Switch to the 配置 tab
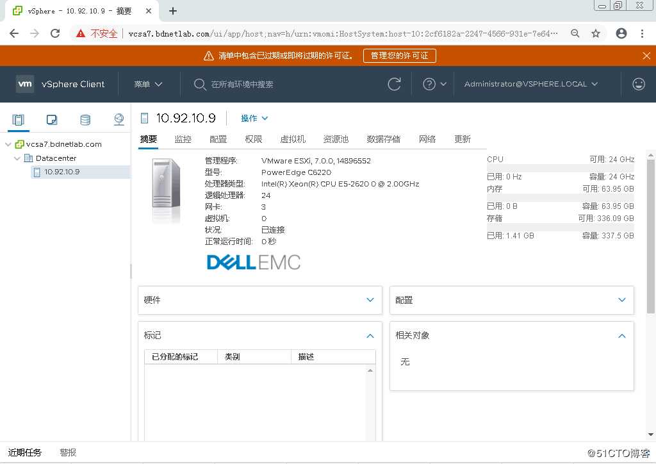 click(218, 139)
